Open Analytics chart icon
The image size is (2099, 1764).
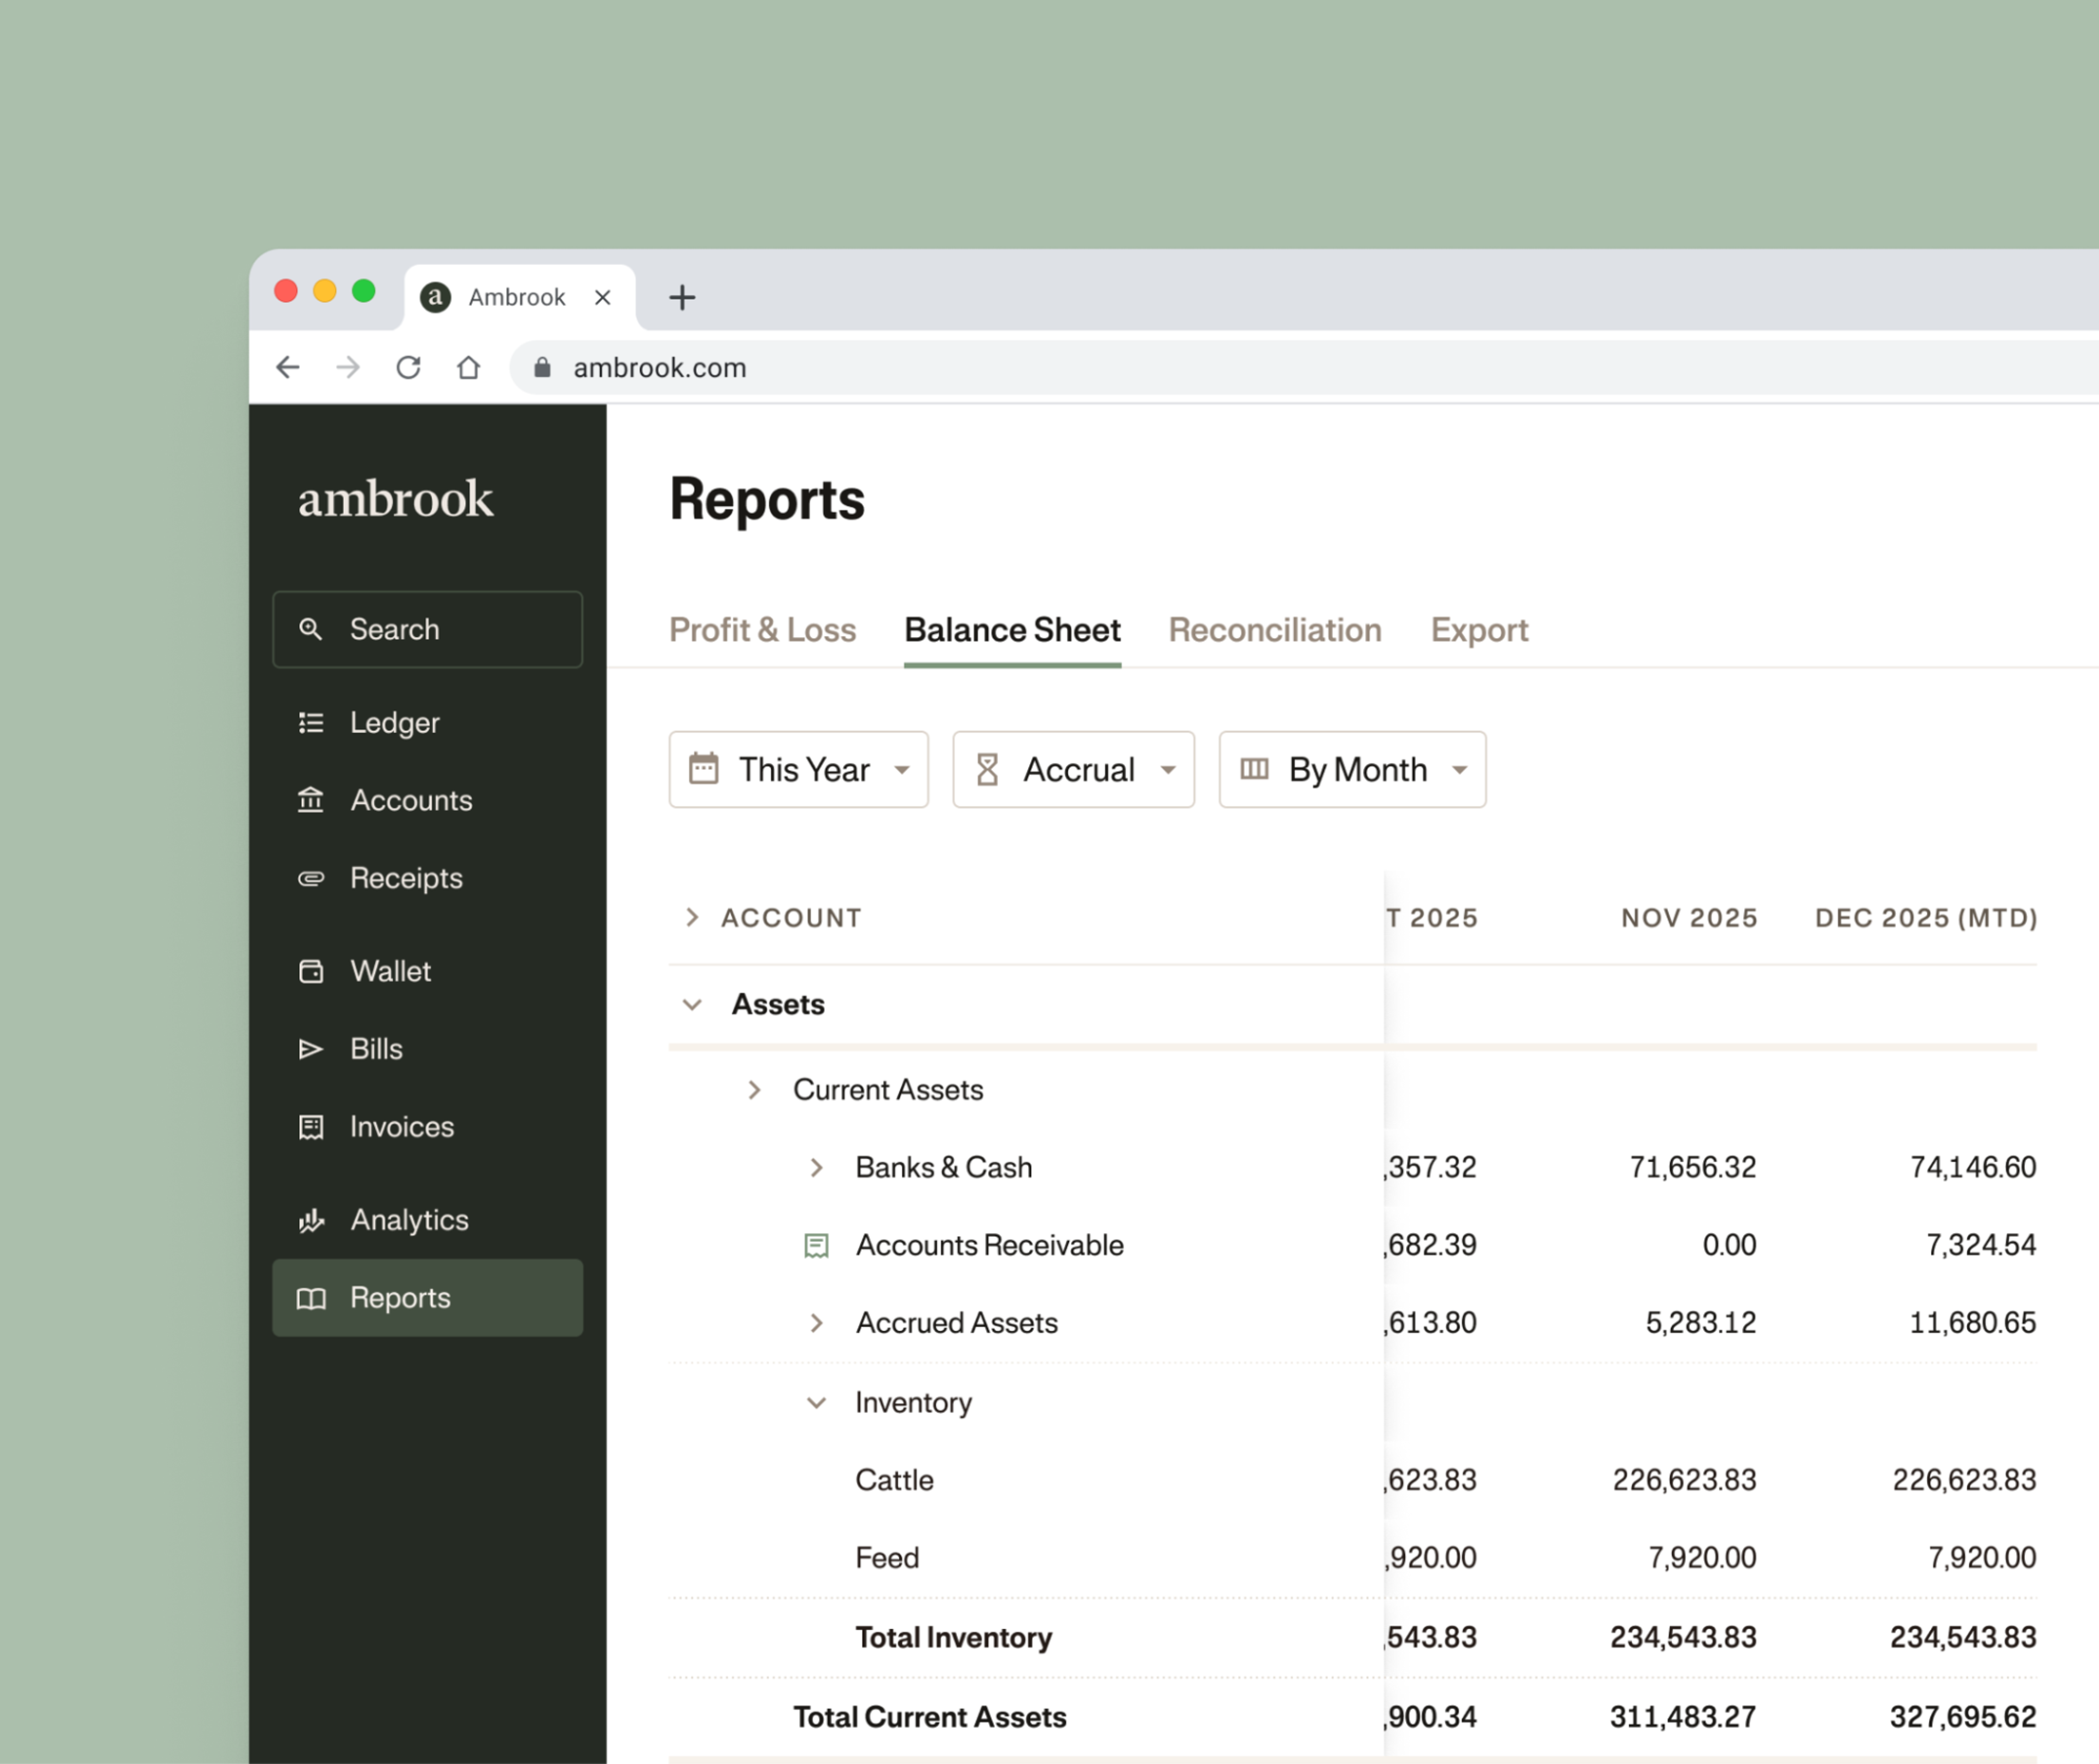311,1220
